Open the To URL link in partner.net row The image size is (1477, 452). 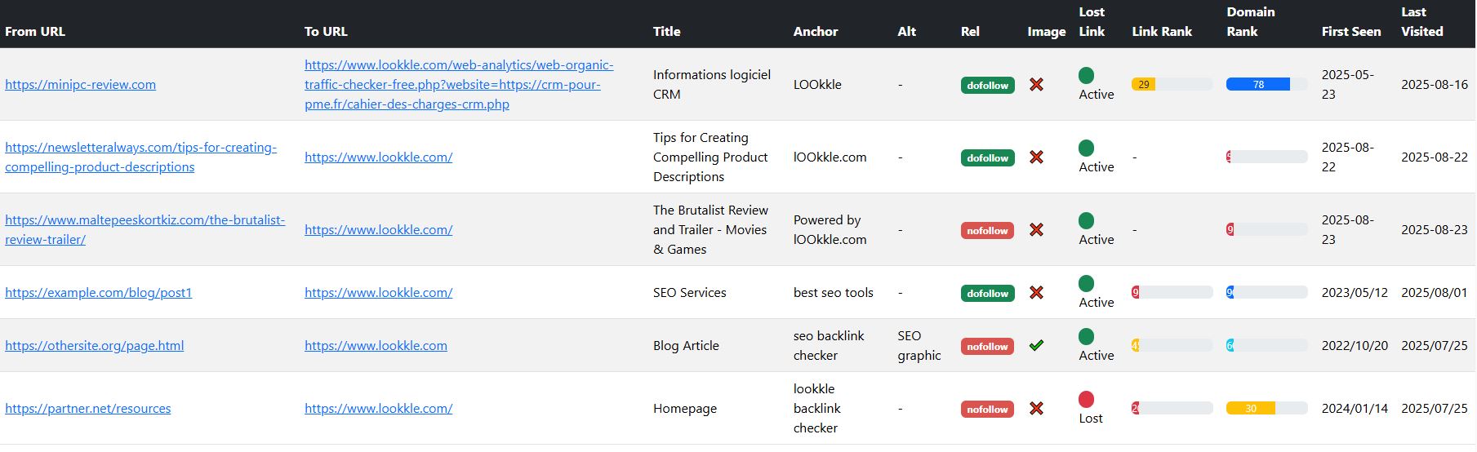[x=378, y=408]
